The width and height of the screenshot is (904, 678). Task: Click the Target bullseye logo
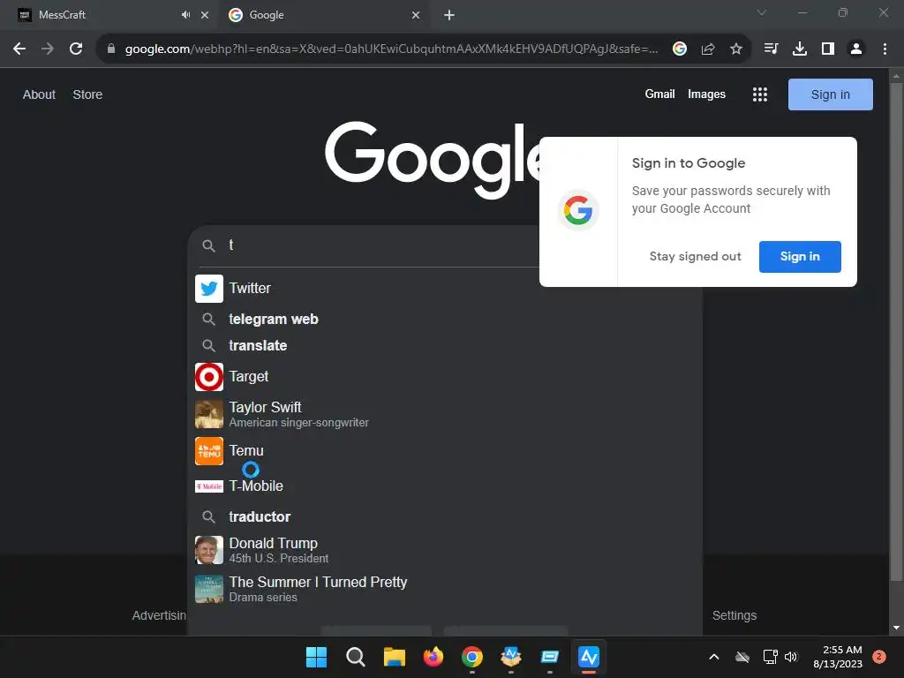click(208, 376)
